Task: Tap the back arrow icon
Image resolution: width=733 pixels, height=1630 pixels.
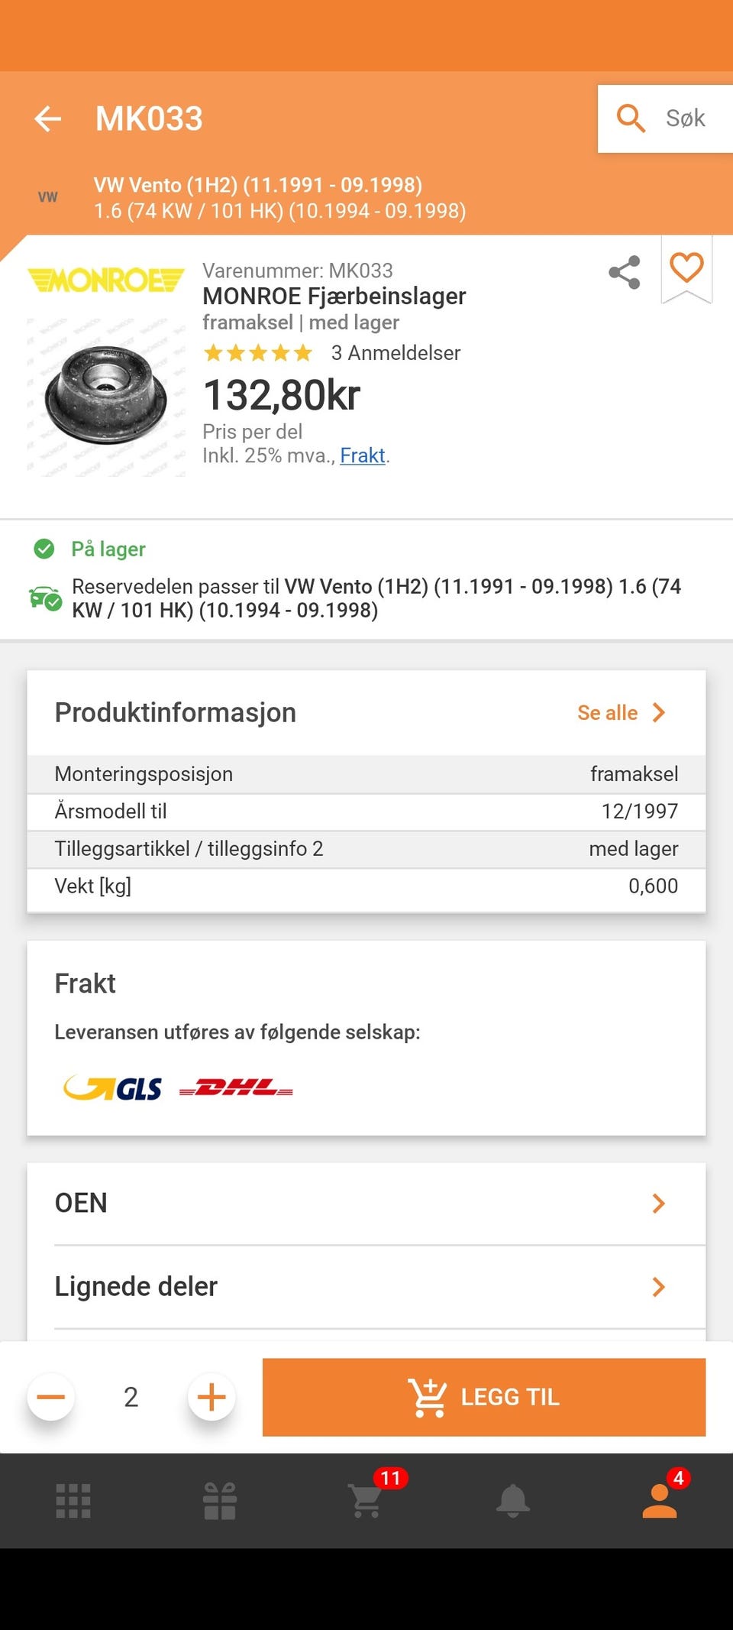Action: tap(48, 119)
